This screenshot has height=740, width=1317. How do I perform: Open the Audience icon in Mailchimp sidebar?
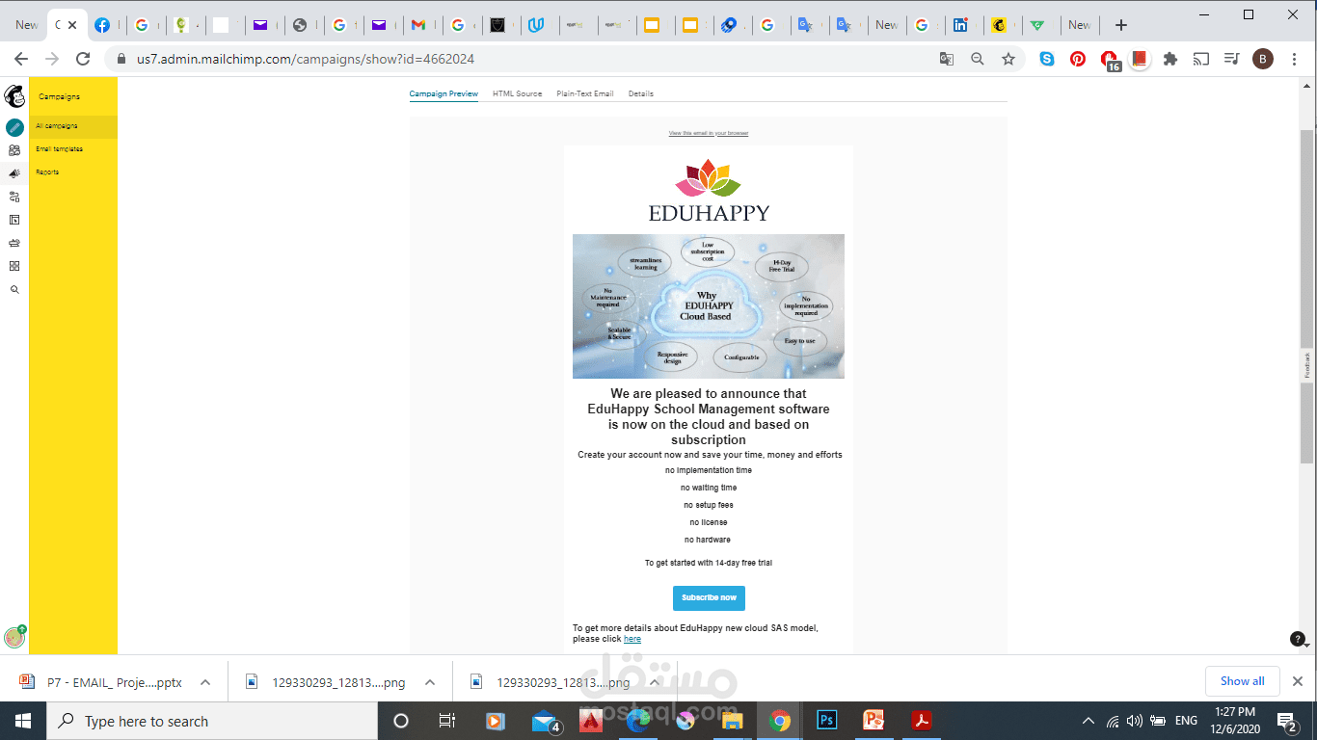(14, 150)
